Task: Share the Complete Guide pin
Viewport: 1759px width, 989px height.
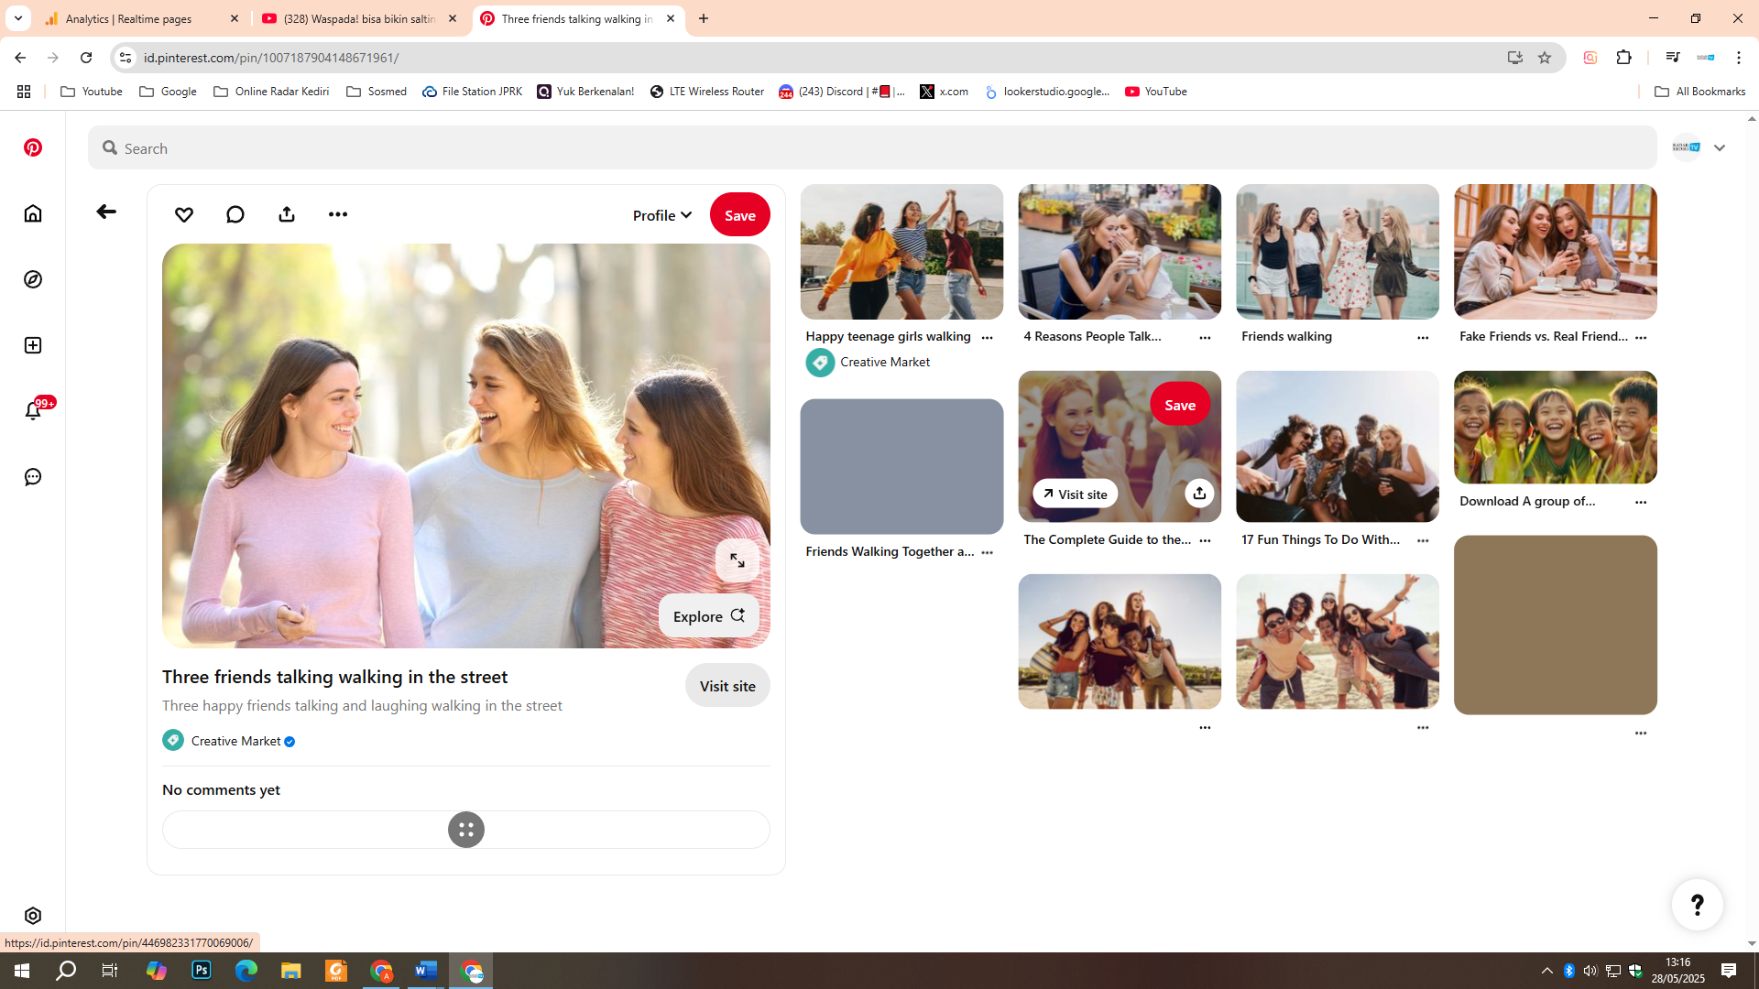Action: pyautogui.click(x=1199, y=494)
